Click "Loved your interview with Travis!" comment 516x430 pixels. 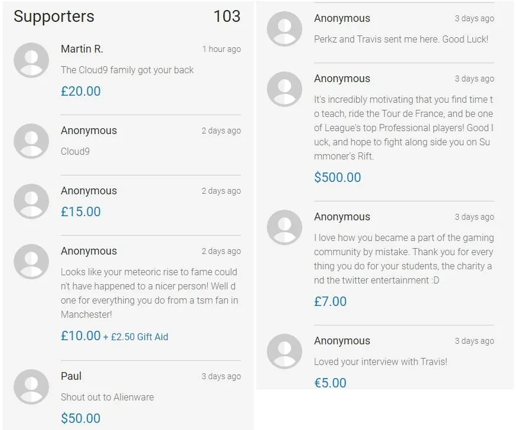380,361
